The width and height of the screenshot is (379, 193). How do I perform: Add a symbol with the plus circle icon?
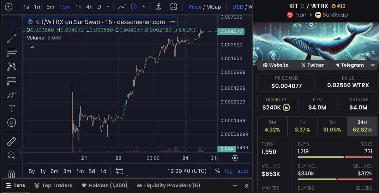9,7
